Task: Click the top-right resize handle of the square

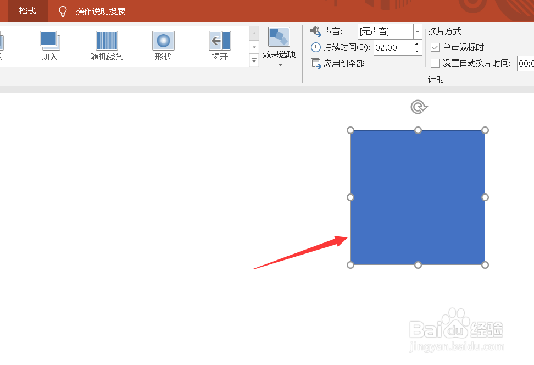Action: (485, 130)
